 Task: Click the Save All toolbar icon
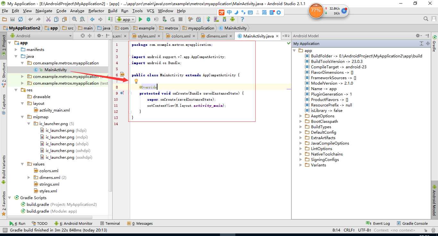12,20
